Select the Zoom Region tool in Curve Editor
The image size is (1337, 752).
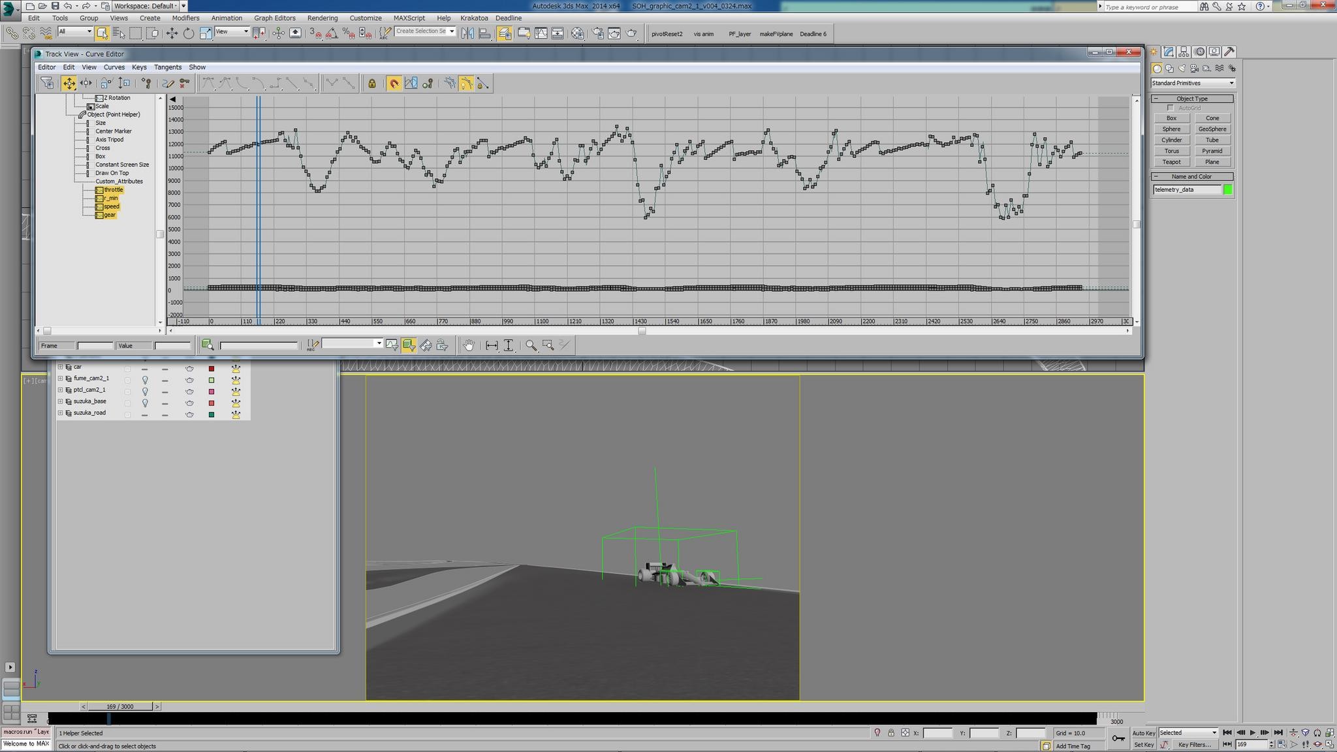[548, 345]
